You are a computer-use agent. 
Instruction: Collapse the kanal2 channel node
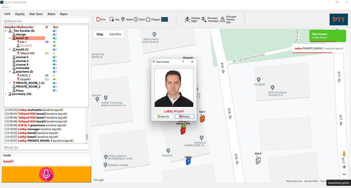[10, 49]
